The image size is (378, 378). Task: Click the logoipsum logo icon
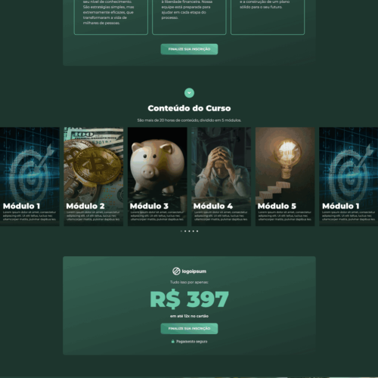click(x=176, y=271)
